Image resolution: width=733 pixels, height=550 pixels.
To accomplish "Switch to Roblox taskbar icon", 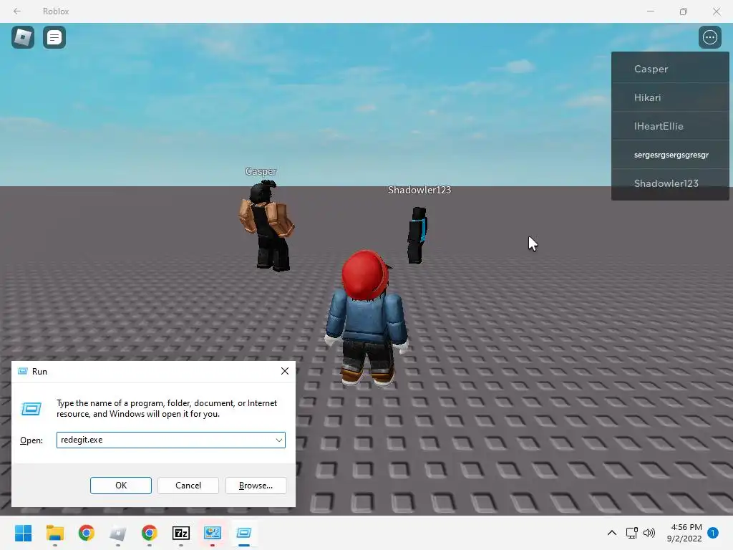I will [118, 533].
